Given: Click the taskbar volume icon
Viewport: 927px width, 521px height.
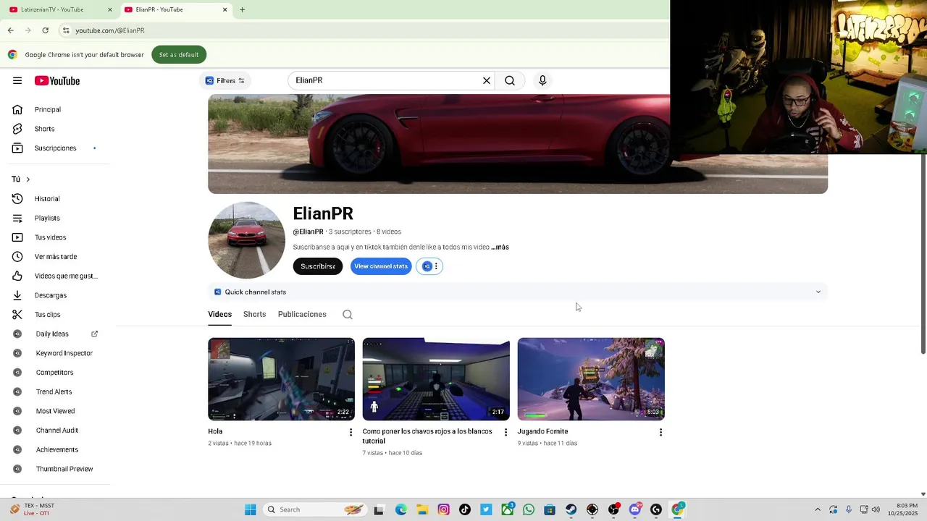Looking at the screenshot, I should 876,509.
